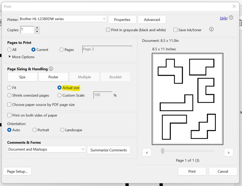
Task: Click Summarize Comments
Action: (x=109, y=150)
